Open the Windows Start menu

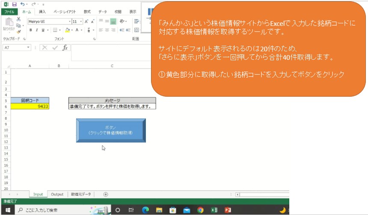point(8,210)
